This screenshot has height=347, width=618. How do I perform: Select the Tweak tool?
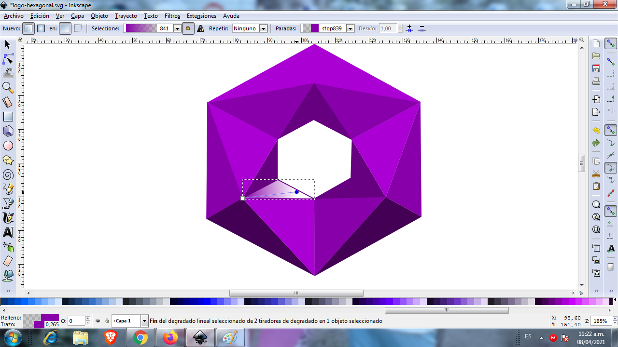[8, 73]
